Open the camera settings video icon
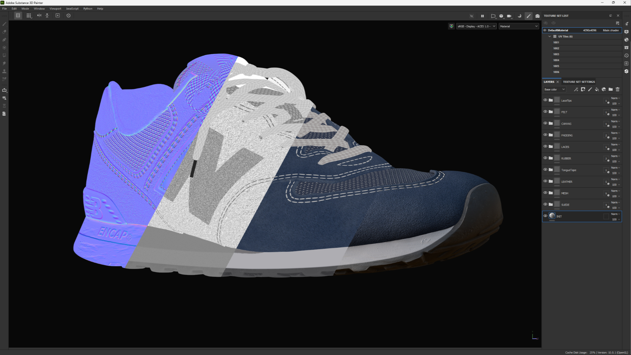The width and height of the screenshot is (631, 355). (509, 16)
